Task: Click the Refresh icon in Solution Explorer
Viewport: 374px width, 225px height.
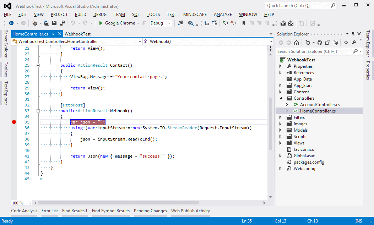Action: coord(319,43)
